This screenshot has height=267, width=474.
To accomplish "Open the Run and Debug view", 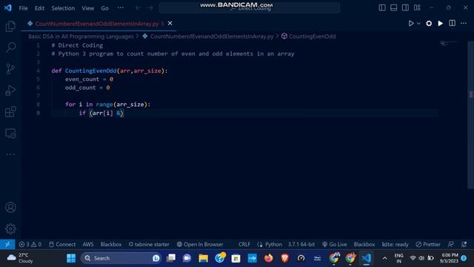I will click(10, 90).
